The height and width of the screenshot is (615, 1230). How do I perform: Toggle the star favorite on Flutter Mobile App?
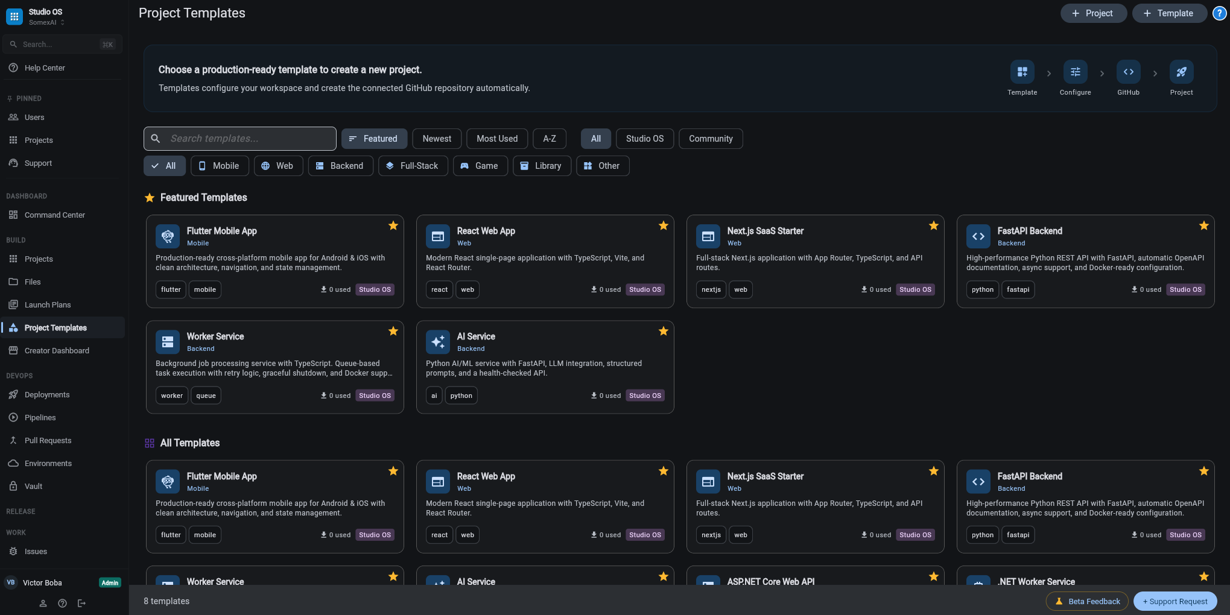(393, 225)
